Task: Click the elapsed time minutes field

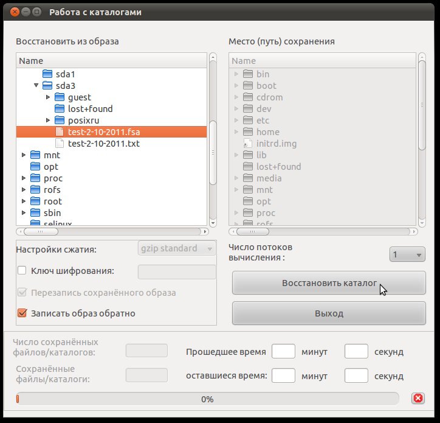Action: coord(283,351)
